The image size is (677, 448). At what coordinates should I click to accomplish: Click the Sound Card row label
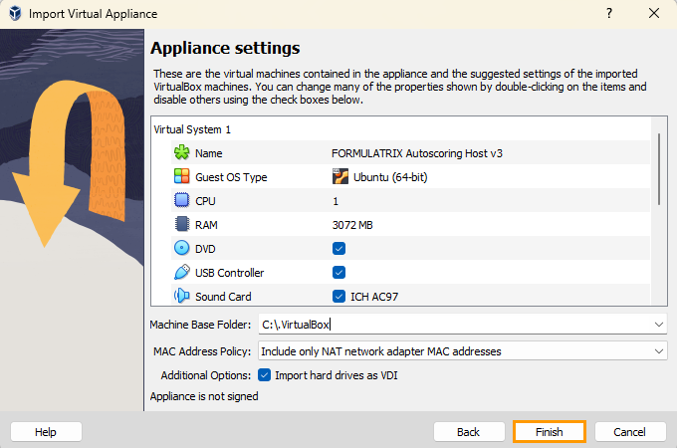[223, 297]
